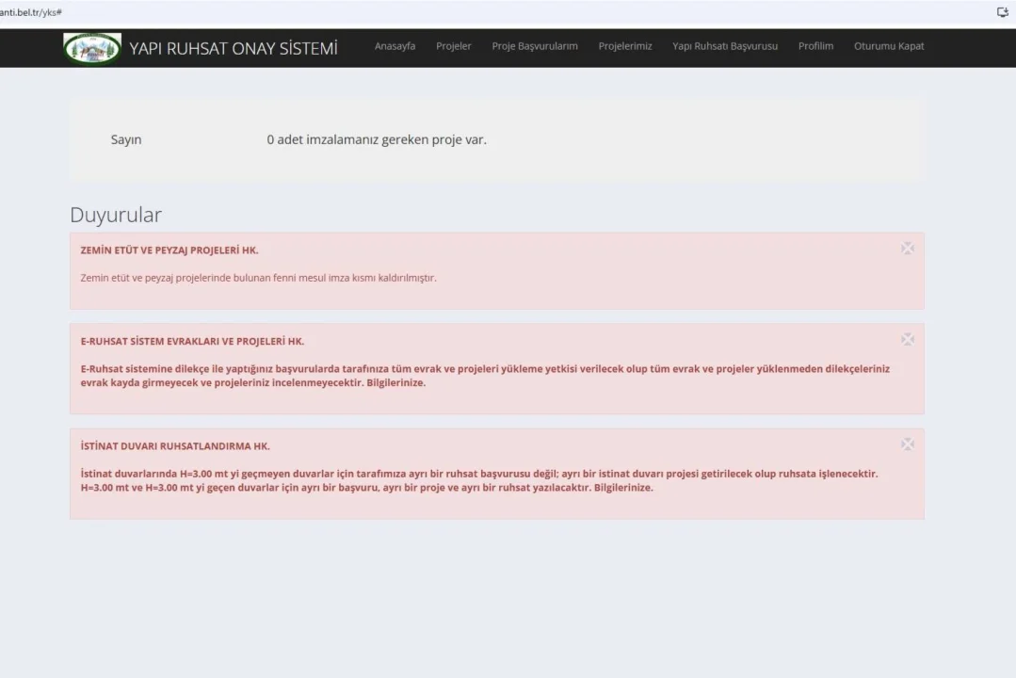Click the Sayın greeting label
Screen dimensions: 1016x678
126,140
